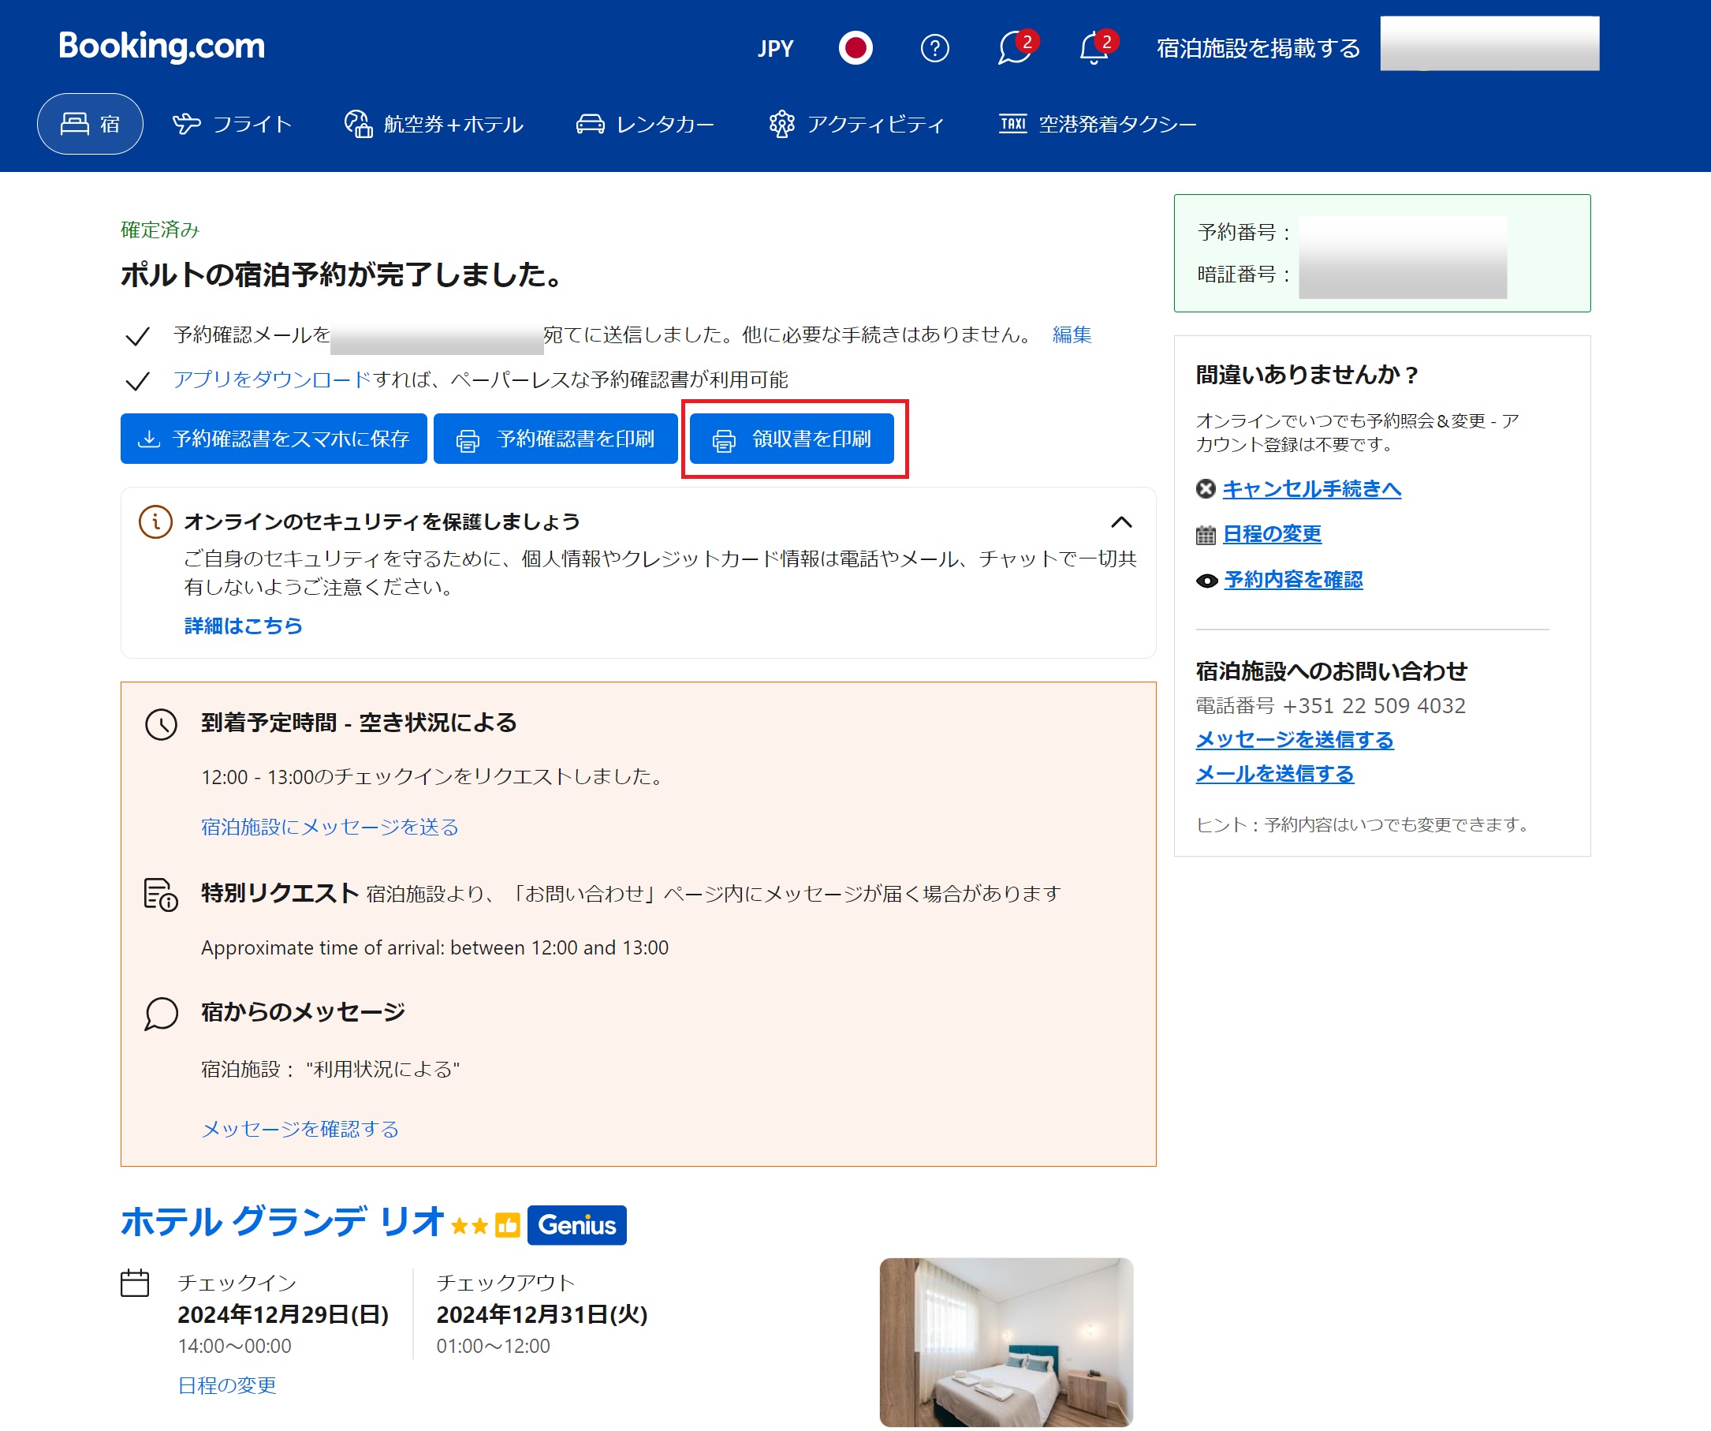Click the phone number +351 22 509 4032

(x=1374, y=705)
